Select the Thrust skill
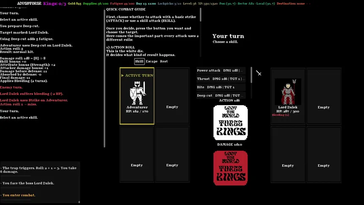 point(221,79)
